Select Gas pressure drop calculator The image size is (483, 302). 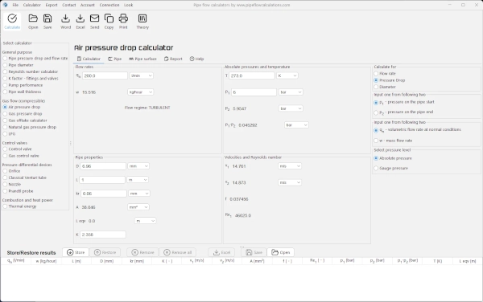23,114
